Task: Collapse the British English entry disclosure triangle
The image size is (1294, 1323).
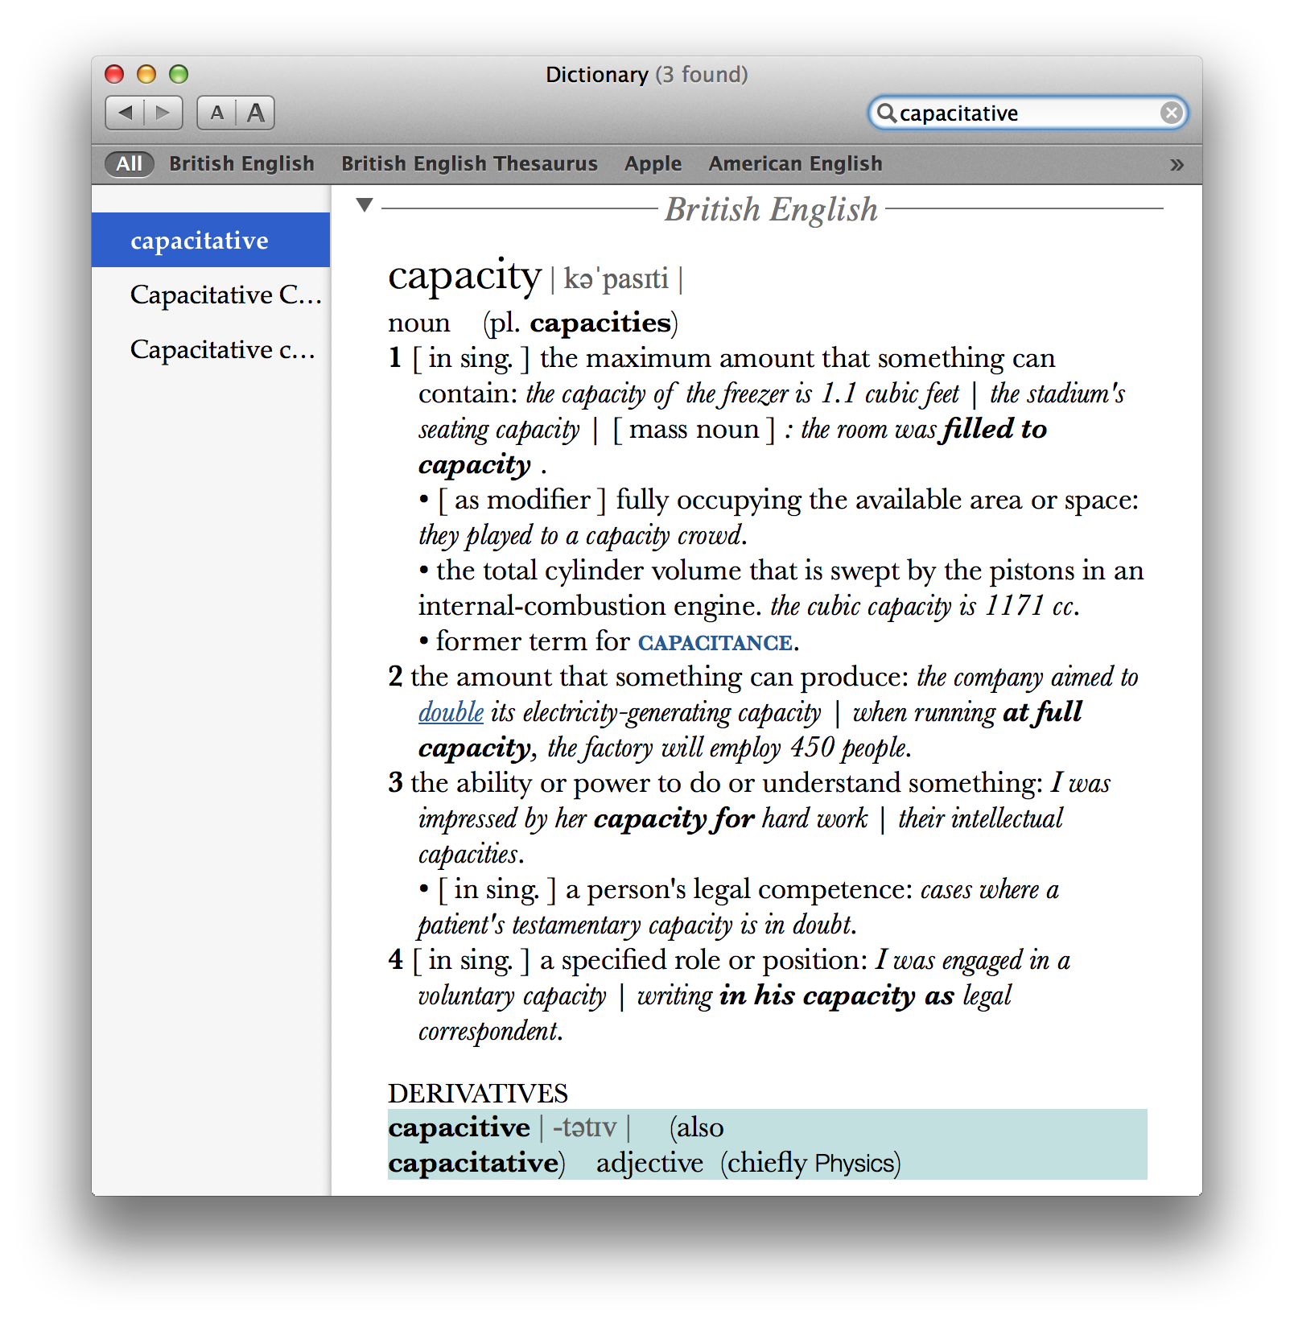Action: coord(366,204)
